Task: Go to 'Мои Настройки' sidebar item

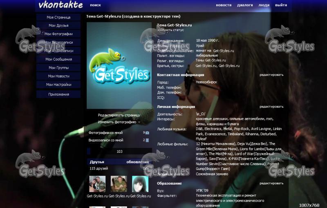Action: (x=58, y=85)
